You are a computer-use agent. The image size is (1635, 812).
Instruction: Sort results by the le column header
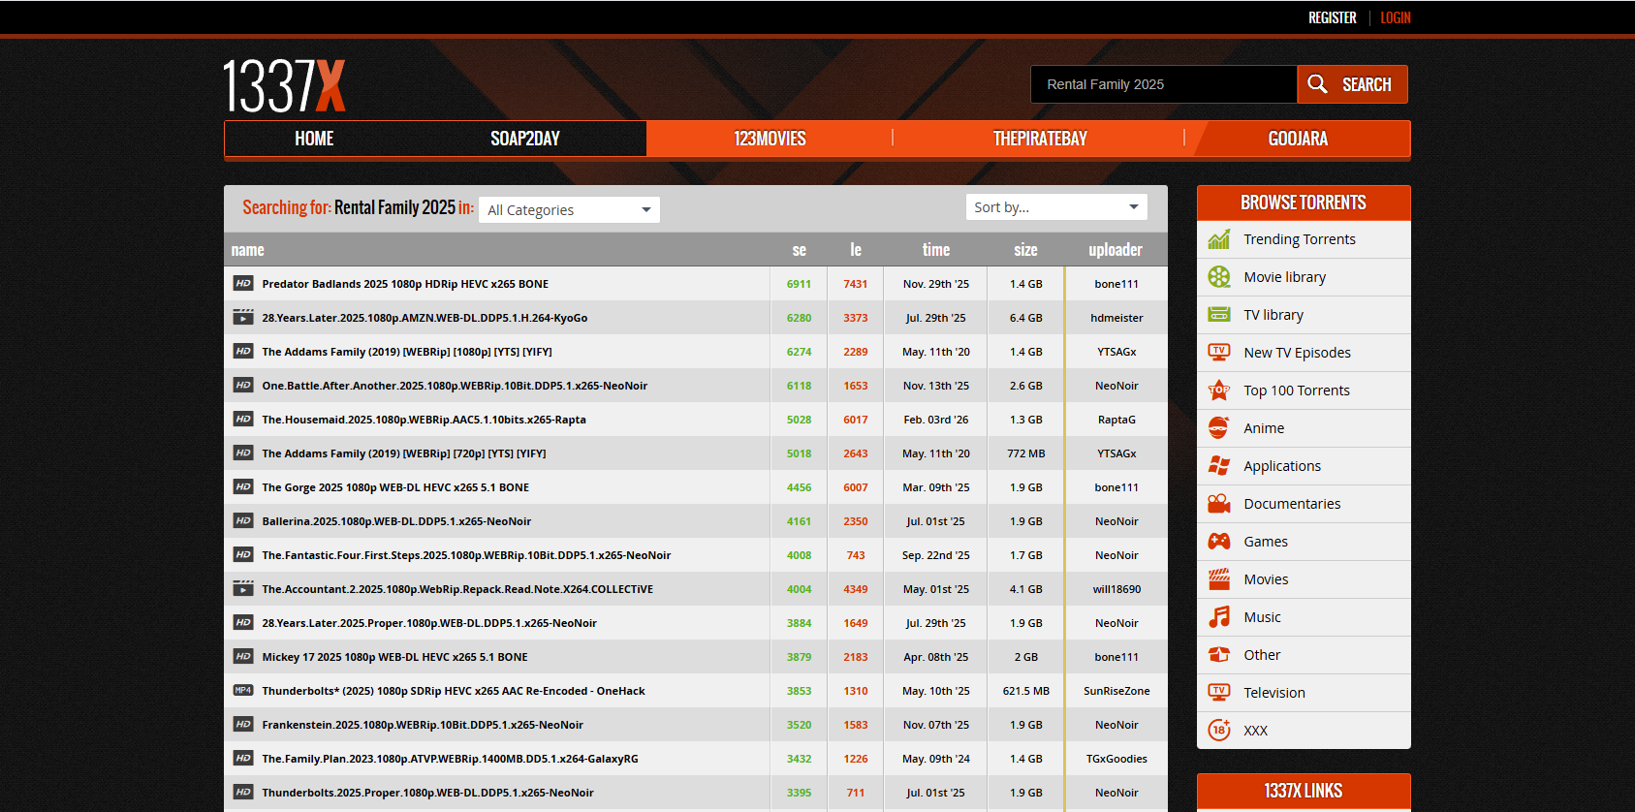(856, 250)
